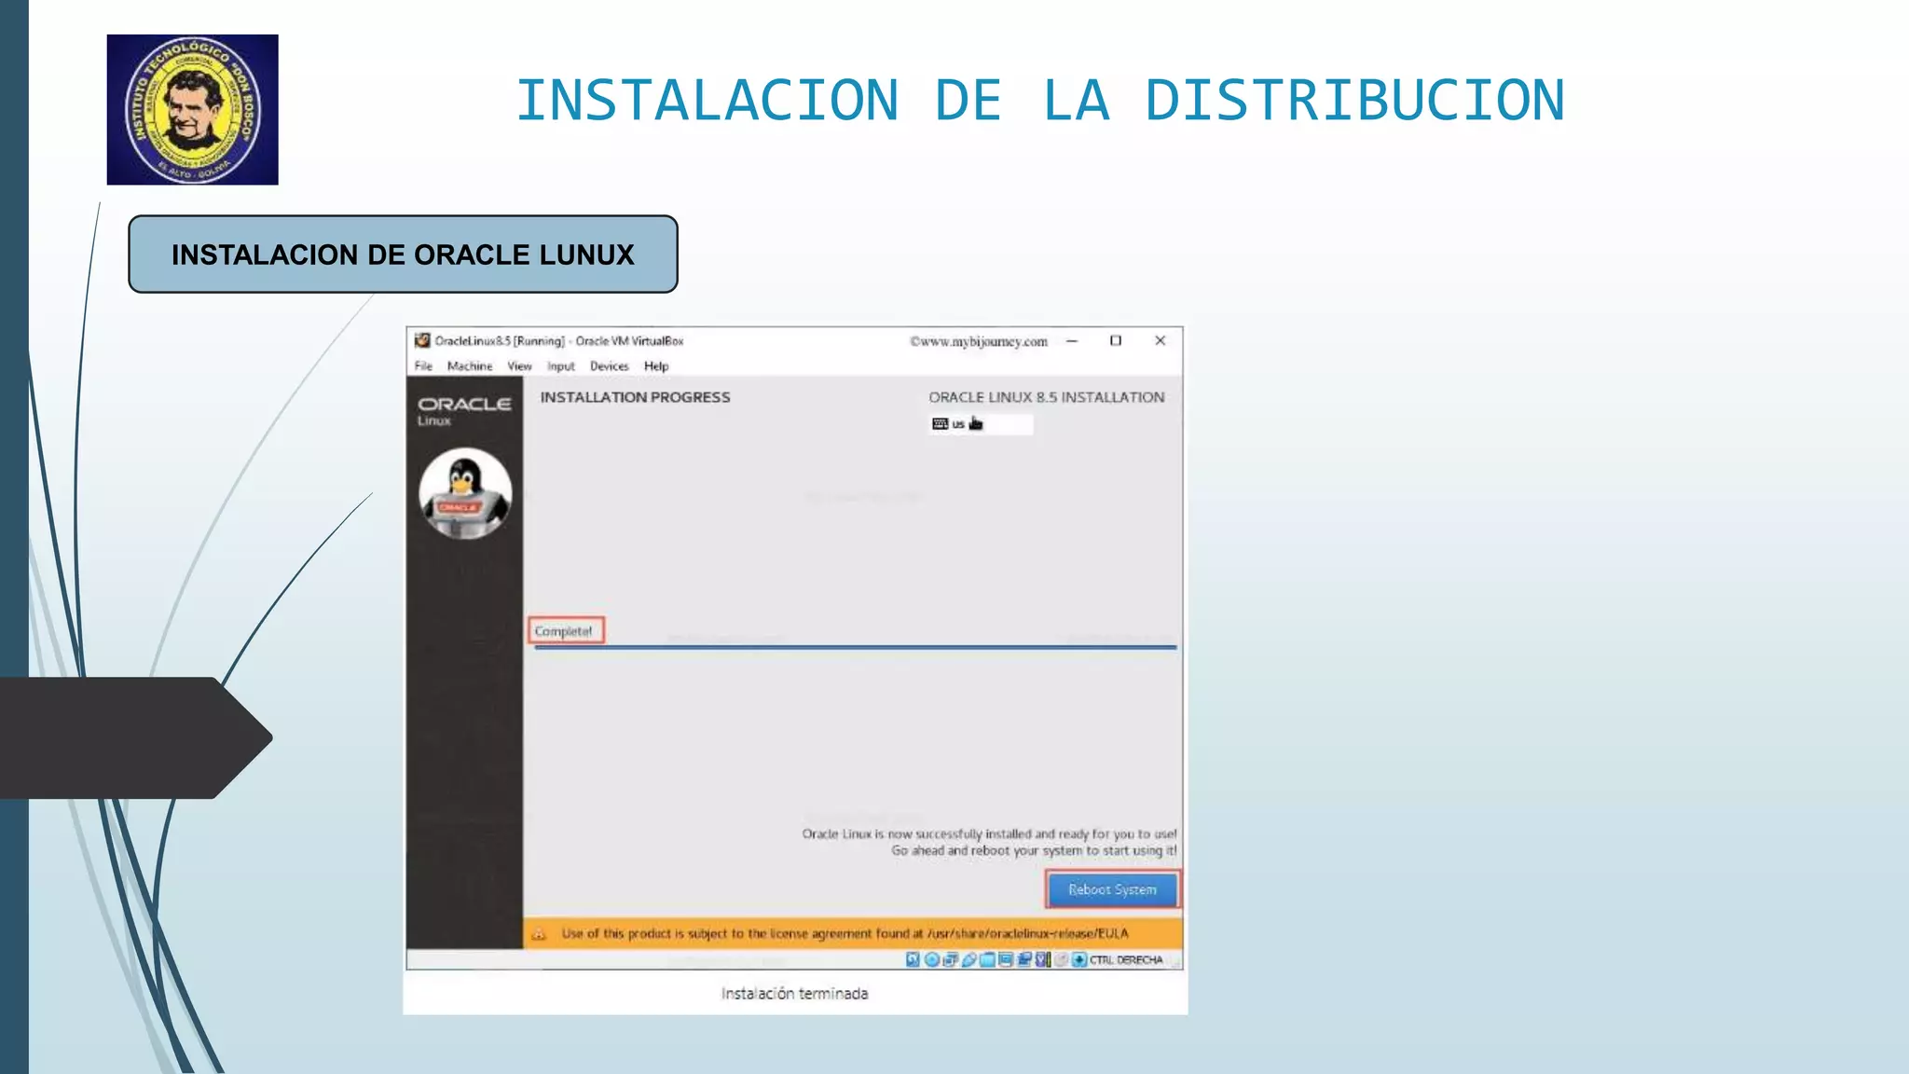This screenshot has width=1909, height=1074.
Task: Click the Instituto Don Bosco logo
Action: tap(193, 110)
